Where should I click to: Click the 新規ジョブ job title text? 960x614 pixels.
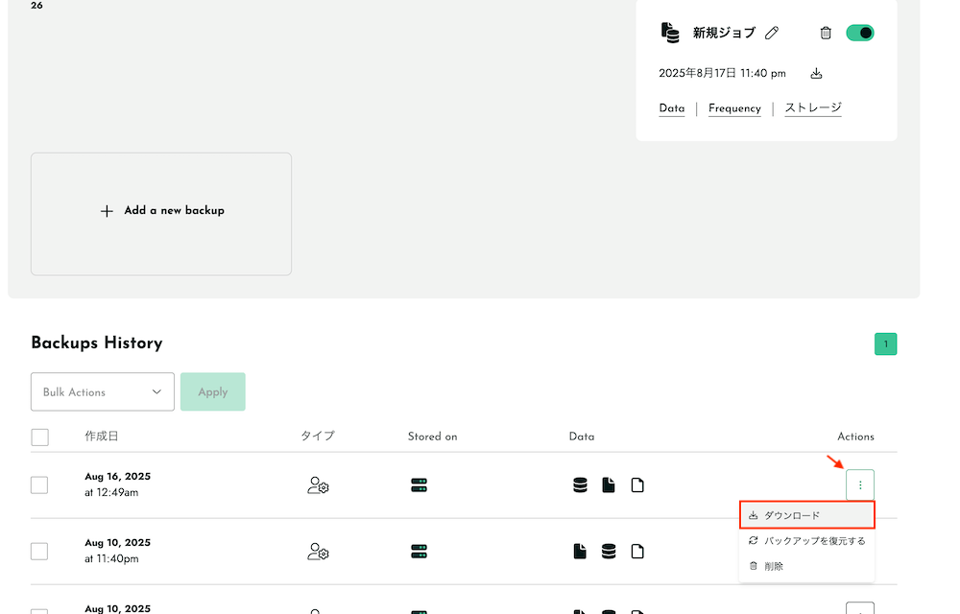coord(724,33)
